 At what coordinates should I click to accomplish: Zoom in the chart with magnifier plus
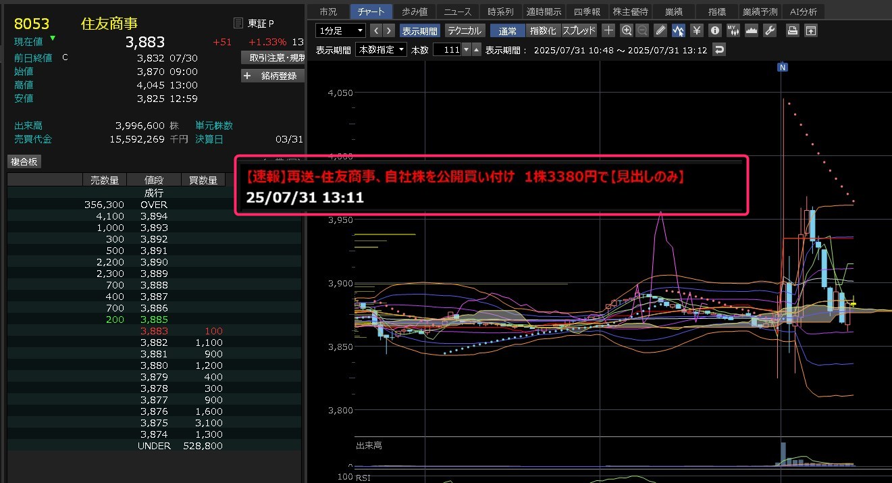tap(627, 30)
